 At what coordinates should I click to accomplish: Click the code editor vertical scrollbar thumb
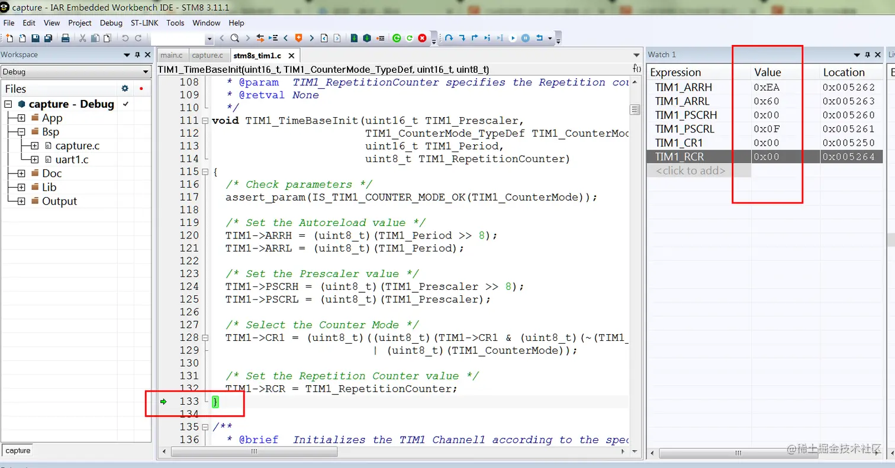(635, 109)
